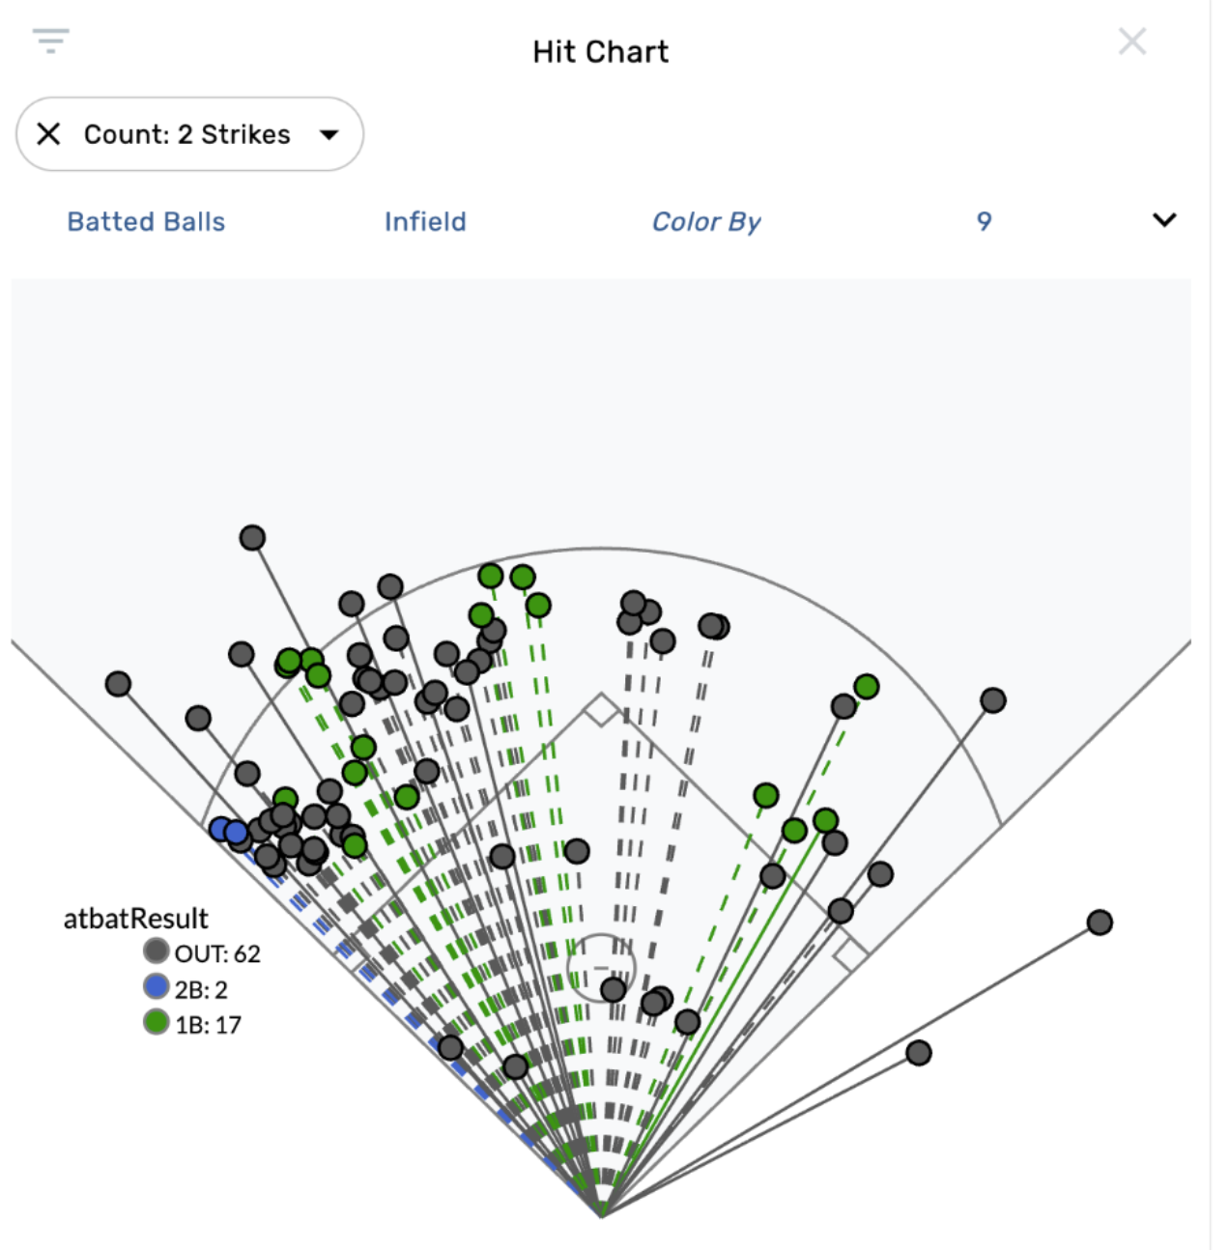Toggle the 1B: 17 legend entry

click(x=208, y=1025)
